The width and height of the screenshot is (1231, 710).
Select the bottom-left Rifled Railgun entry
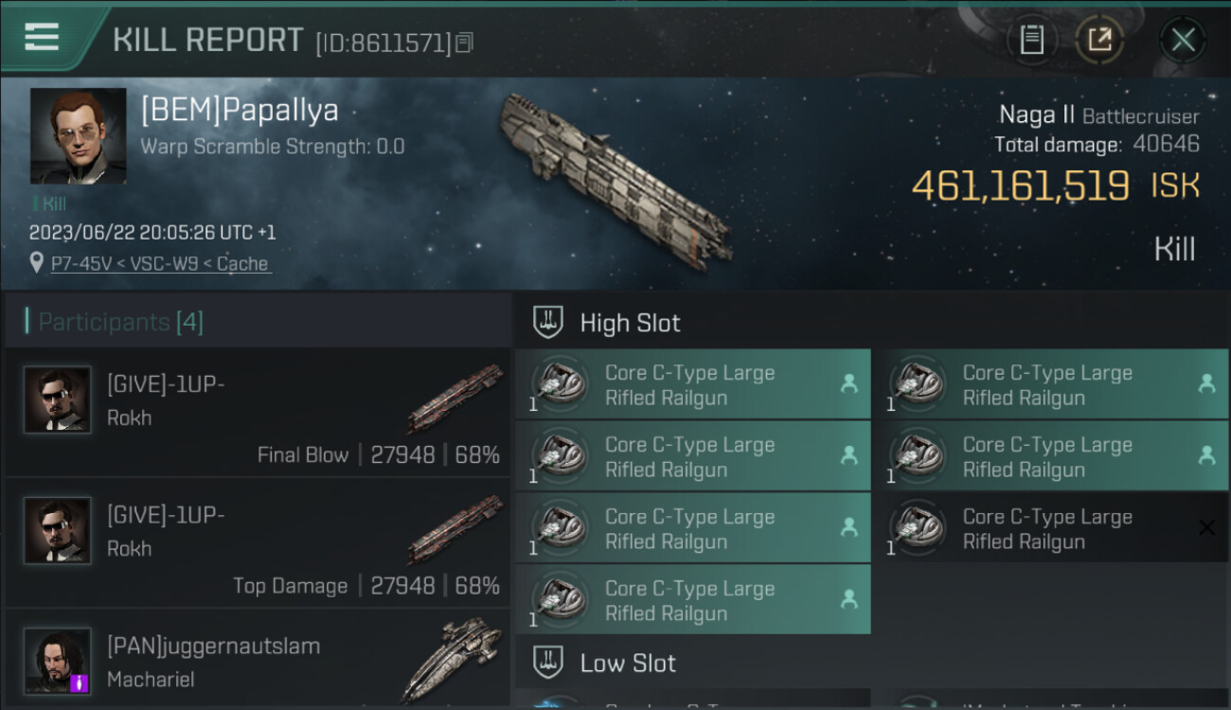click(x=693, y=600)
